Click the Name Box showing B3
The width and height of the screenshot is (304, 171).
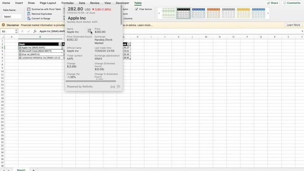coord(8,31)
